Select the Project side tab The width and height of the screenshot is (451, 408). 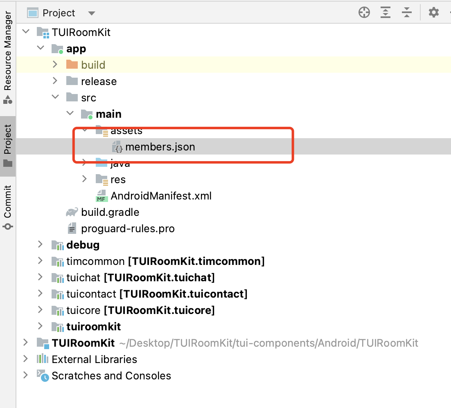click(8, 146)
